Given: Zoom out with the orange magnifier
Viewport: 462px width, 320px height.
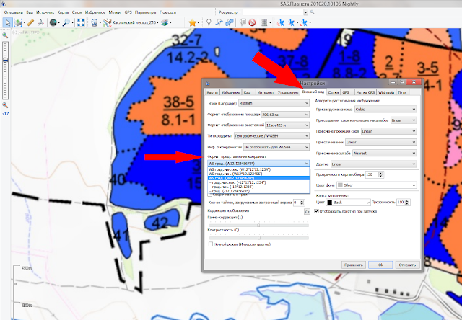Looking at the screenshot, I should [5, 105].
